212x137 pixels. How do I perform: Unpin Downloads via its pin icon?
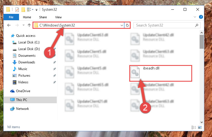tap(54, 62)
